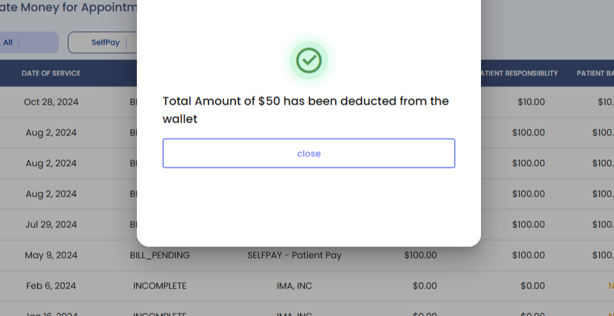
Task: Click the wallet deduction message text
Action: tap(306, 110)
